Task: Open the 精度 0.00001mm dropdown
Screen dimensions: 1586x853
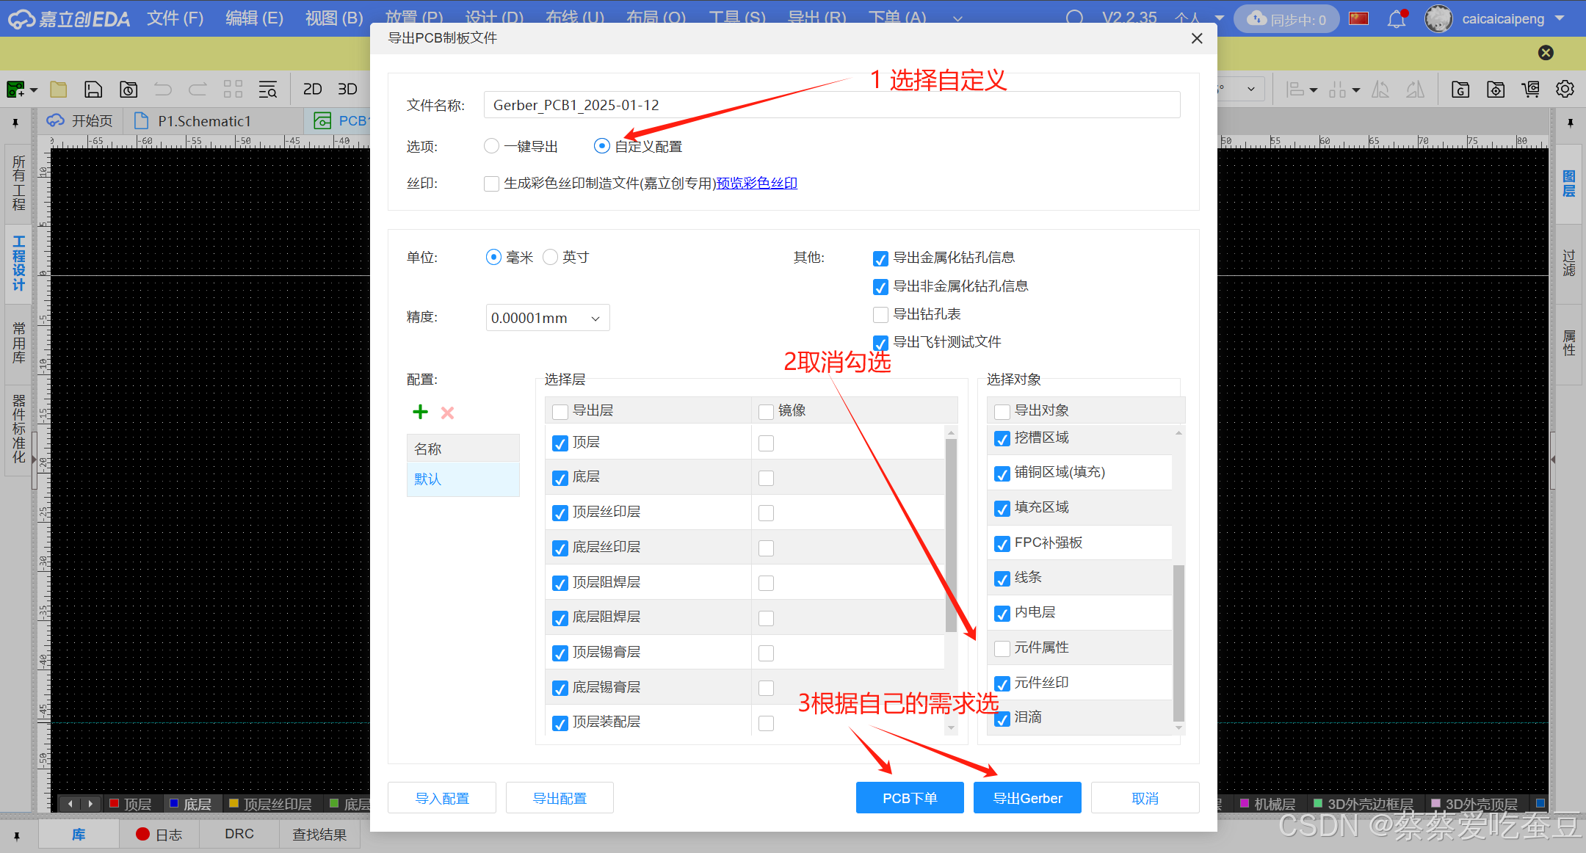Action: (547, 318)
